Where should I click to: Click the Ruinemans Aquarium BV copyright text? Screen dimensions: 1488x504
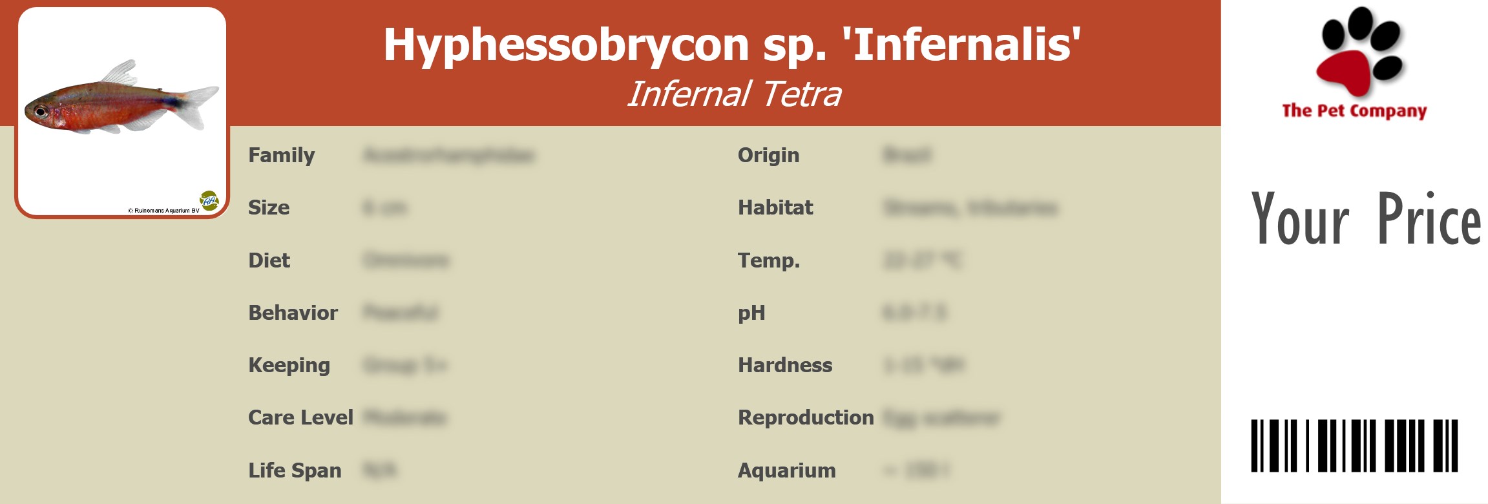[x=163, y=211]
